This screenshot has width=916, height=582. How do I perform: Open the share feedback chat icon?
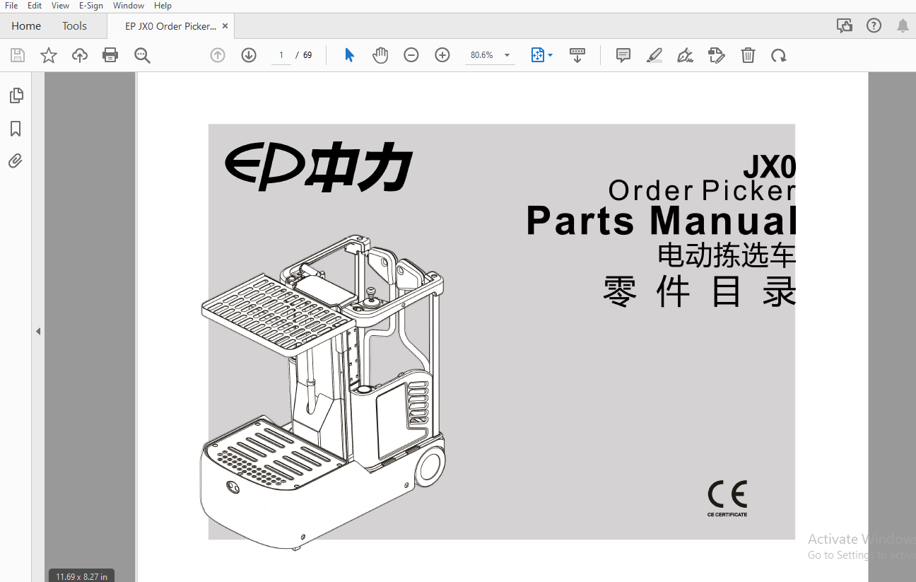pyautogui.click(x=845, y=26)
